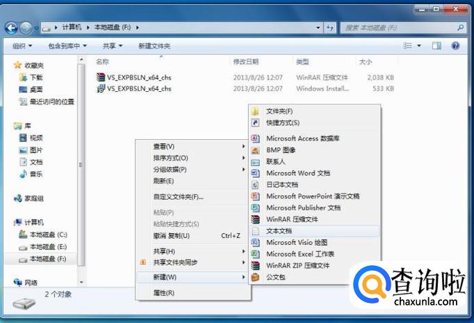Viewport: 474px width, 323px height.
Task: Toggle the preview pane icon
Action: coord(436,46)
